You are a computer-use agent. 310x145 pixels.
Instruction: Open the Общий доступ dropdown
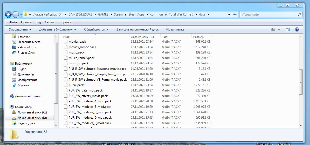tap(96, 29)
